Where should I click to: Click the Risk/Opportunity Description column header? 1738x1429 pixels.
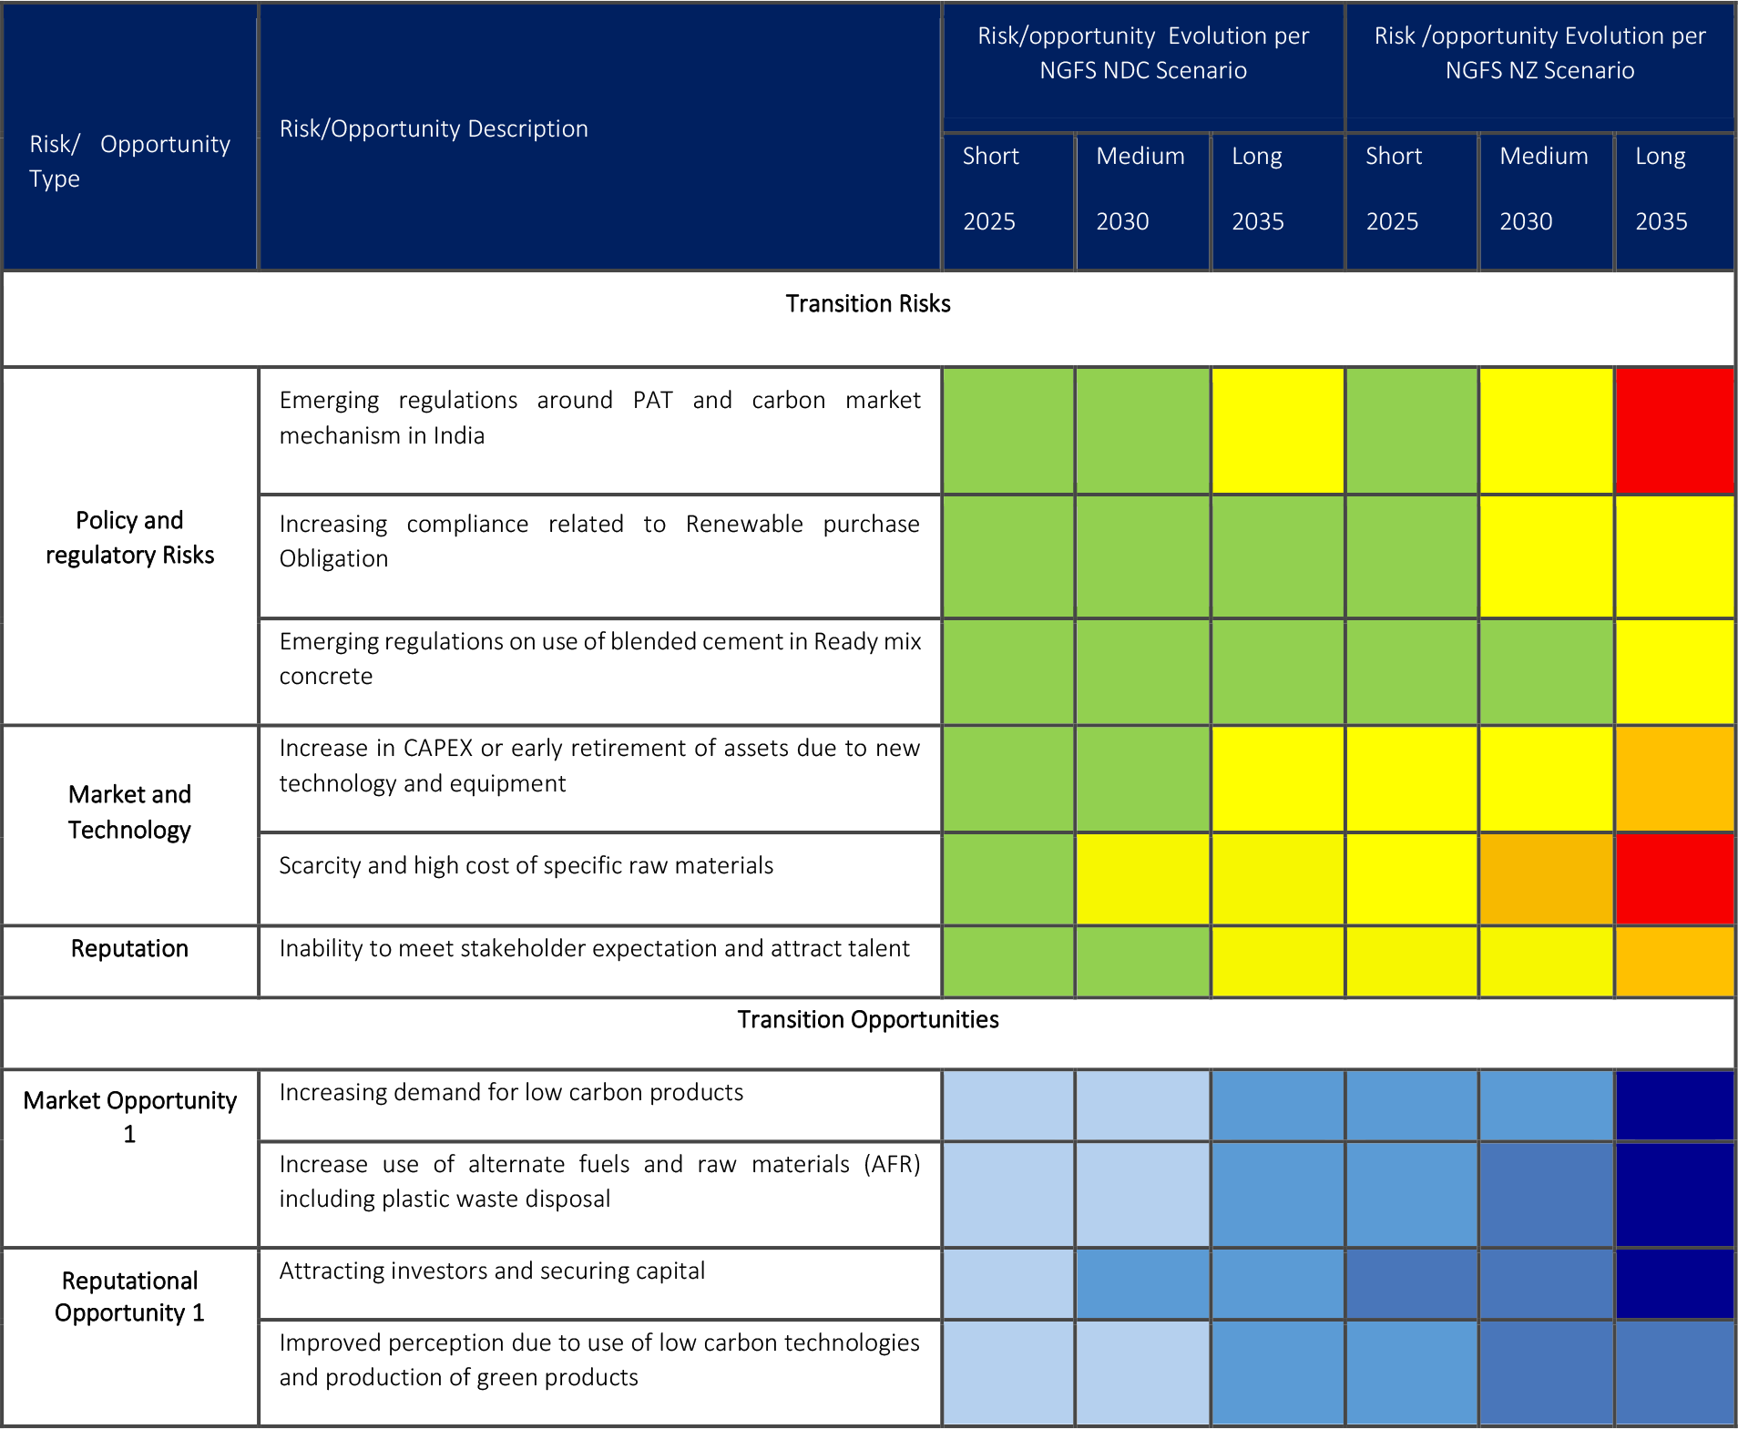433,128
